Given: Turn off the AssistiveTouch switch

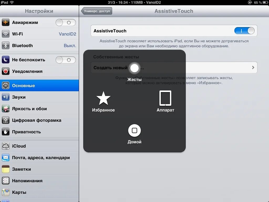Looking at the screenshot, I should coord(244,31).
